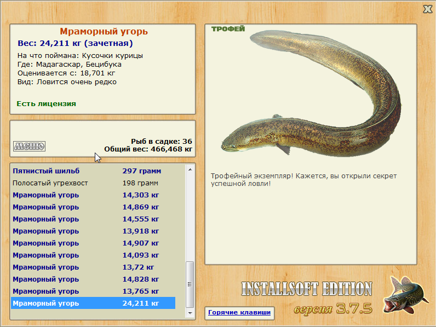Click the ТРОФЕЙ label
Image resolution: width=436 pixels, height=327 pixels.
[228, 29]
